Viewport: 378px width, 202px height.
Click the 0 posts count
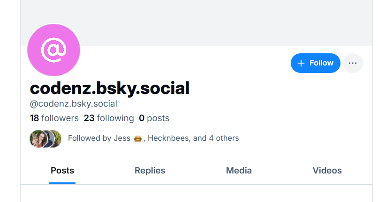point(154,118)
